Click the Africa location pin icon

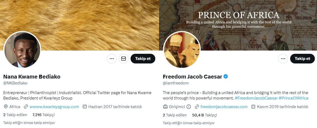(6, 107)
